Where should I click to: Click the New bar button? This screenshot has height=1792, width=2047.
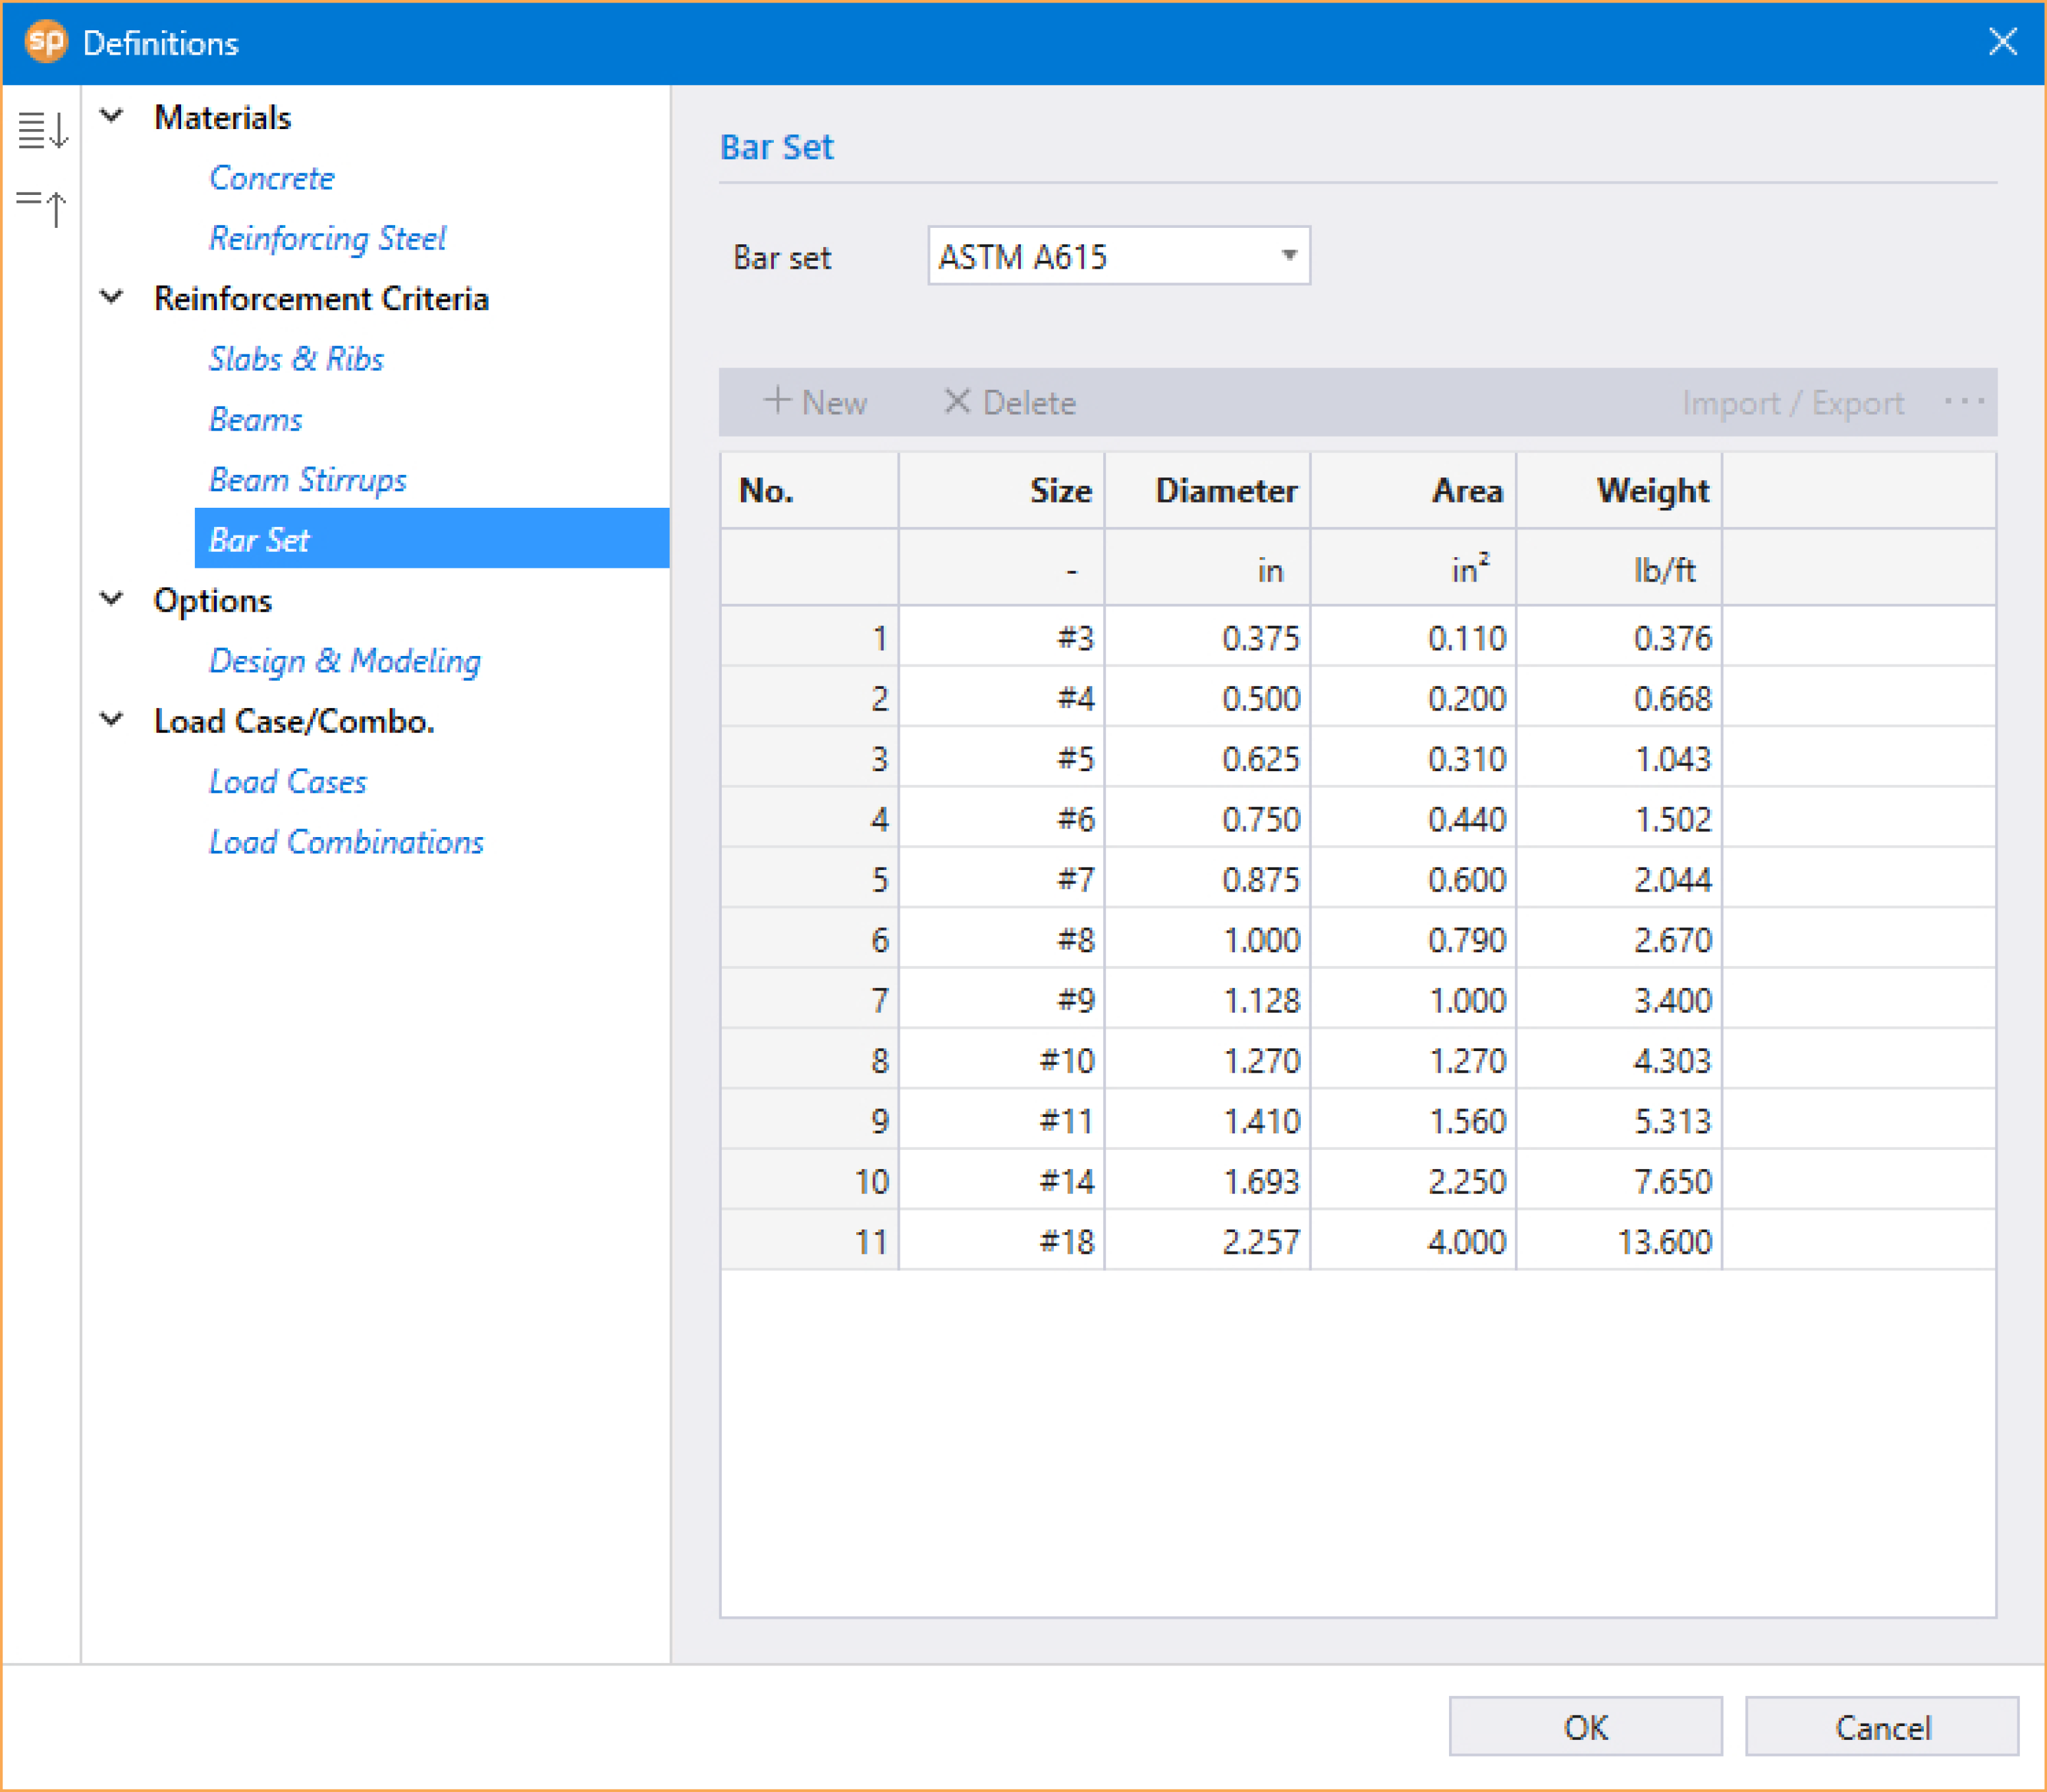(815, 402)
